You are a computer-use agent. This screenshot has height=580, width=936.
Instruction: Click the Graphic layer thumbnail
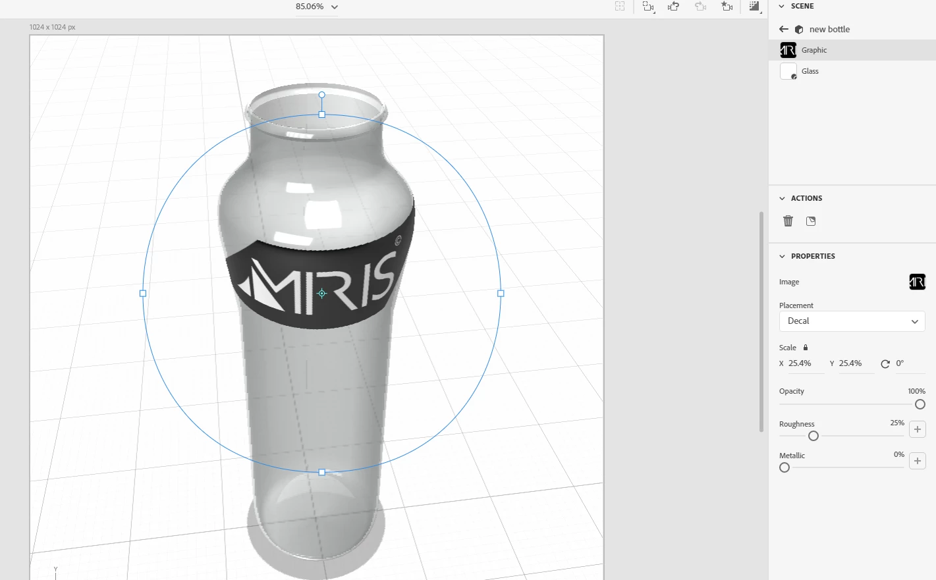coord(788,50)
